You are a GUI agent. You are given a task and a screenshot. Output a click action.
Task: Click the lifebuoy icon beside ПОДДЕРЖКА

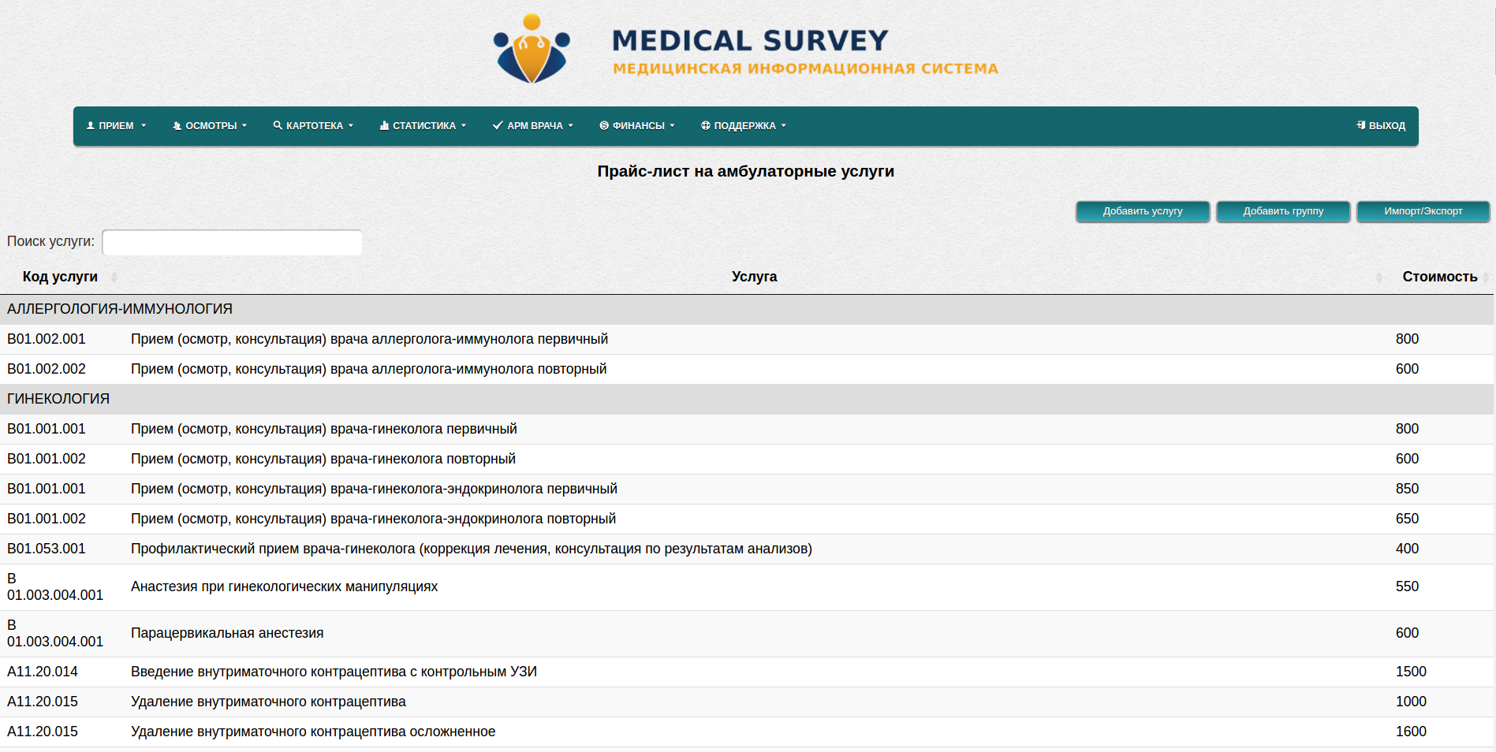706,126
